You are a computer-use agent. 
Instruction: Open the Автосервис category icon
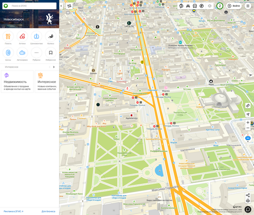point(22,53)
